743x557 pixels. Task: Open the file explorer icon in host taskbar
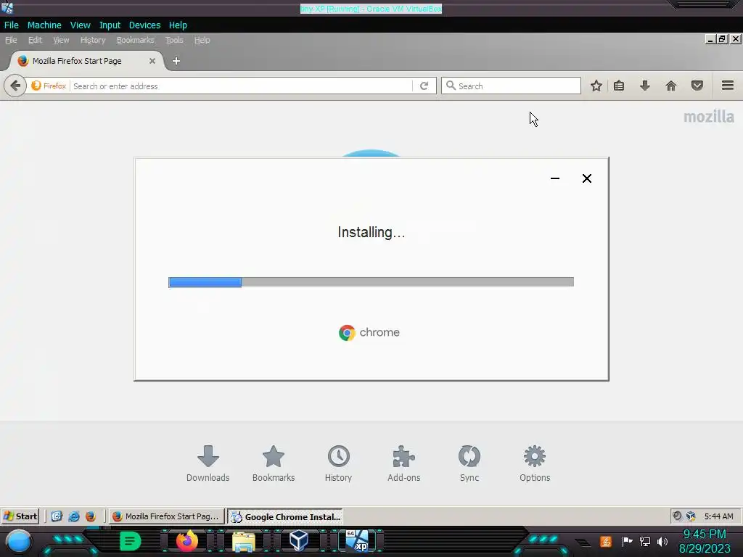point(244,542)
